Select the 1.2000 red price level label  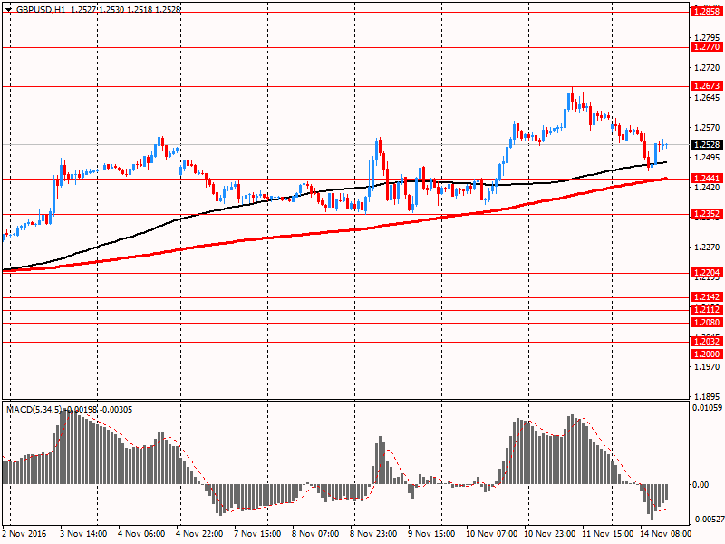coord(707,355)
